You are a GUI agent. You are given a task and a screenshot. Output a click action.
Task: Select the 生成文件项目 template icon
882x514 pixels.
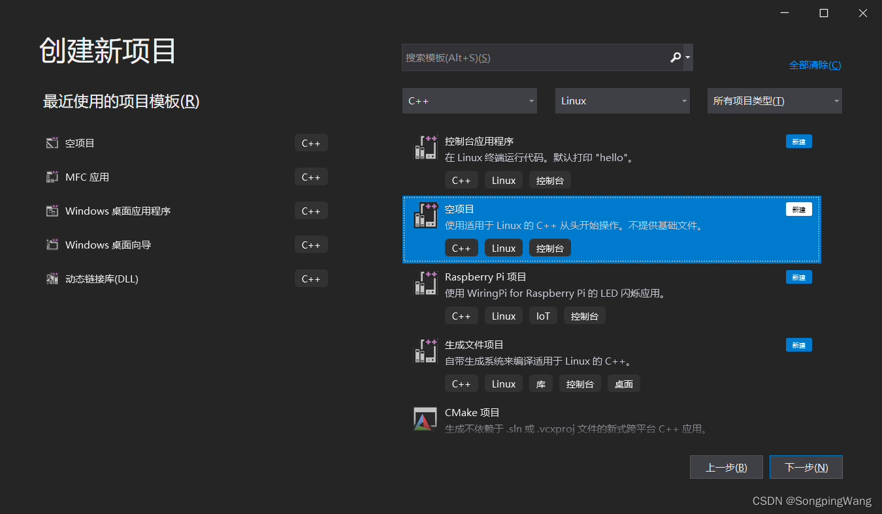tap(425, 351)
